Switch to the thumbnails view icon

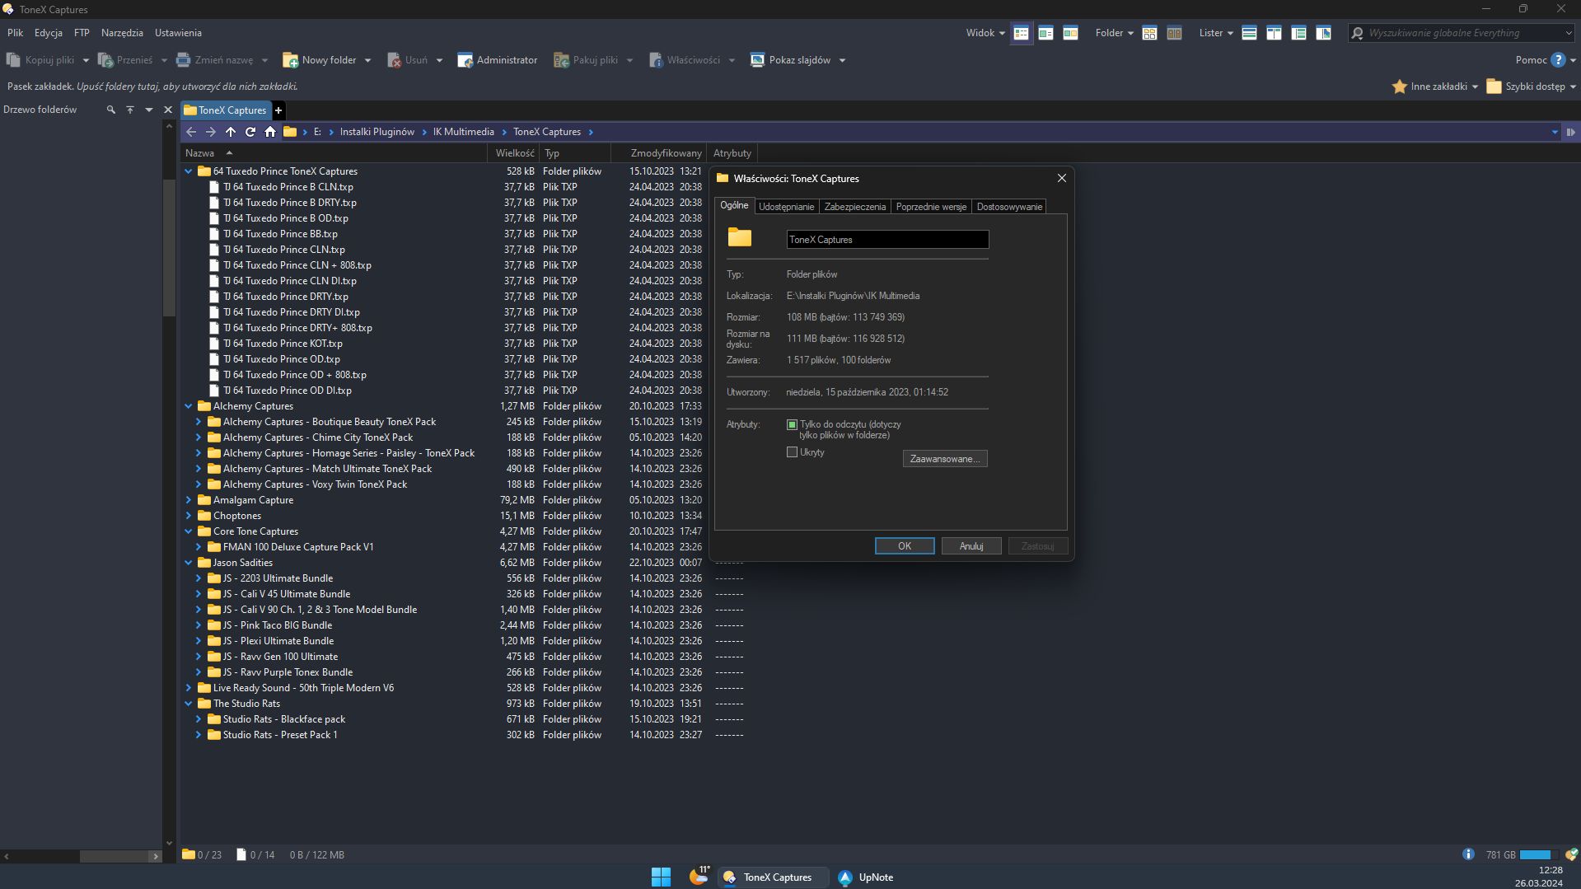(x=1070, y=33)
